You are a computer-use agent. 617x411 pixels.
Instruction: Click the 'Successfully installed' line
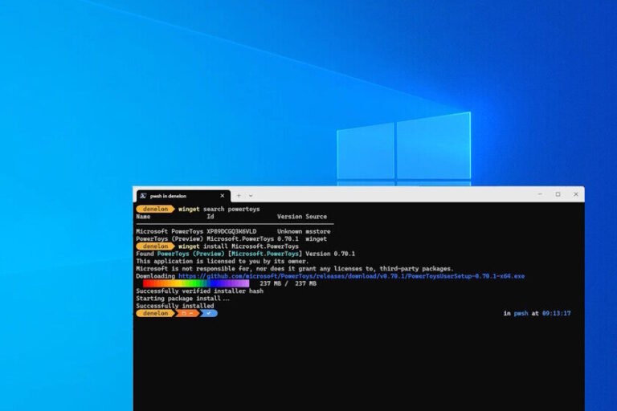point(175,306)
